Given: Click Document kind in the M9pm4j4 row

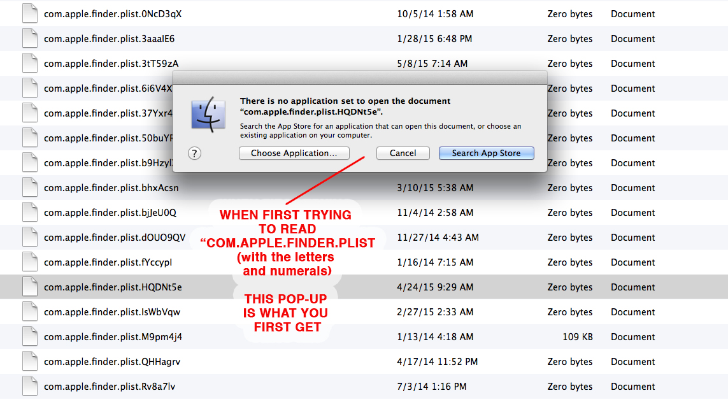Looking at the screenshot, I should coord(633,337).
